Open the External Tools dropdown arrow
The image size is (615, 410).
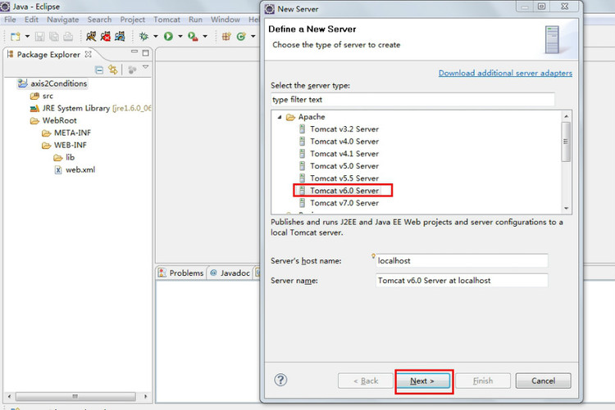[x=205, y=37]
